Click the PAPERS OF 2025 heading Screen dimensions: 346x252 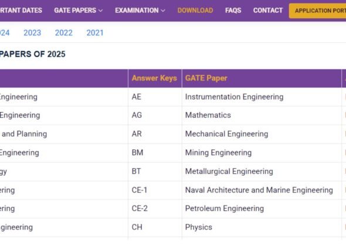coord(32,55)
